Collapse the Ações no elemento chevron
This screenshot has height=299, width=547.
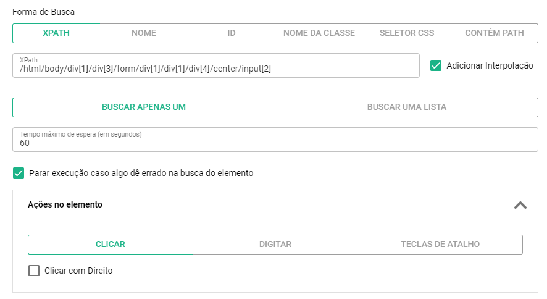click(520, 205)
